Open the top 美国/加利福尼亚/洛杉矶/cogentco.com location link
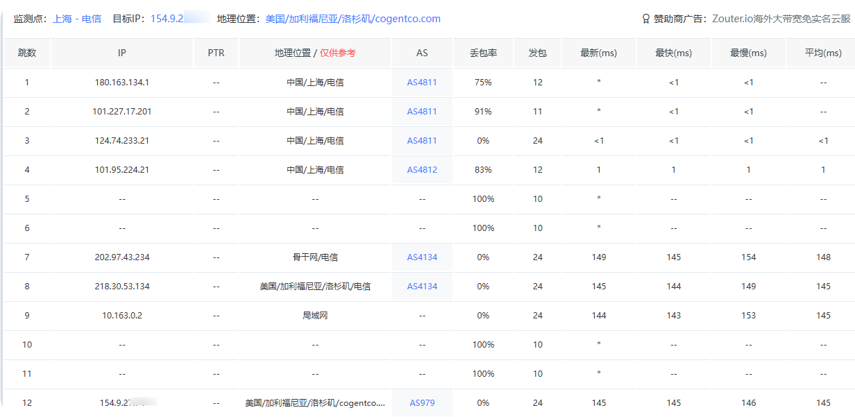This screenshot has width=855, height=417. click(353, 19)
